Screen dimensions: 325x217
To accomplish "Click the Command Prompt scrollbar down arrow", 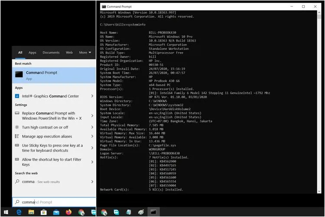I will (x=319, y=191).
